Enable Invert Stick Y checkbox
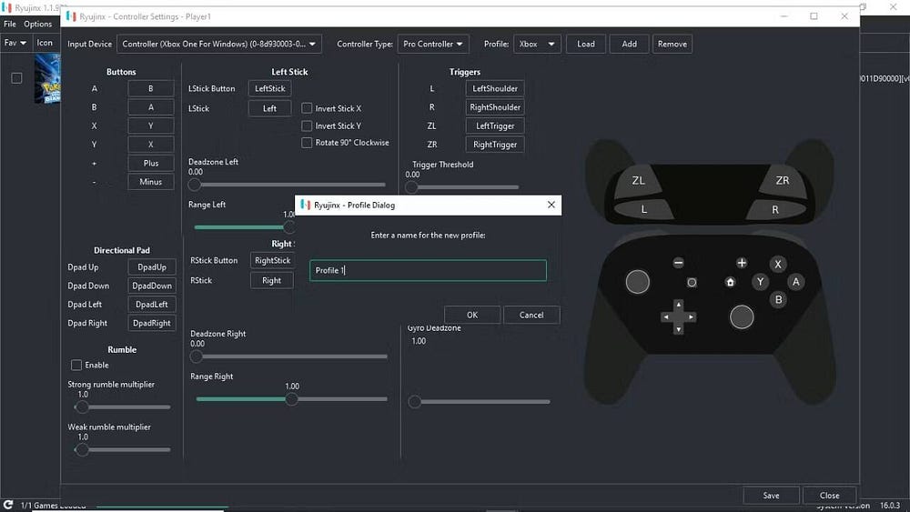Screen dimensions: 910x512 (307, 125)
